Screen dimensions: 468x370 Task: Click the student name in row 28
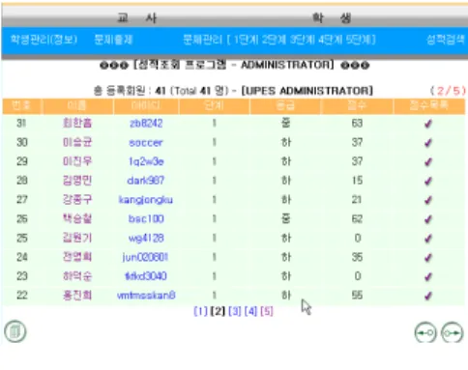coord(77,181)
